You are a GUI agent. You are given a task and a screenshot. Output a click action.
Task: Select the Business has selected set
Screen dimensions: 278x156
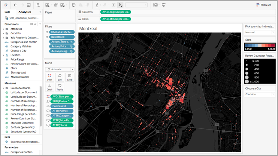(25, 142)
